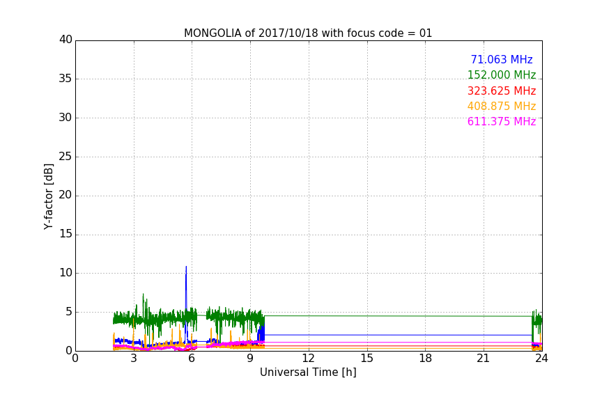Click the Universal Time [h] axis label
Viewport: 602px width, 401px height.
[x=308, y=372]
